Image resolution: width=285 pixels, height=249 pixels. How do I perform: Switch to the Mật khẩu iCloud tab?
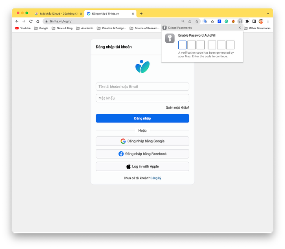[x=59, y=13]
